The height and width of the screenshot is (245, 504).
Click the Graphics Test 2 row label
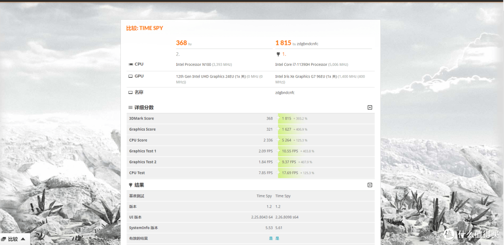(x=143, y=162)
